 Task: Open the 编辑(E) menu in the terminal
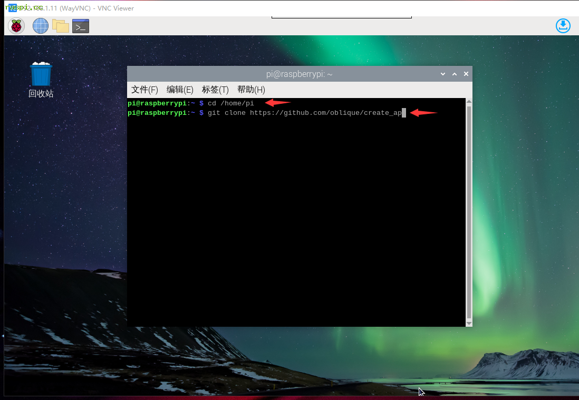coord(180,90)
